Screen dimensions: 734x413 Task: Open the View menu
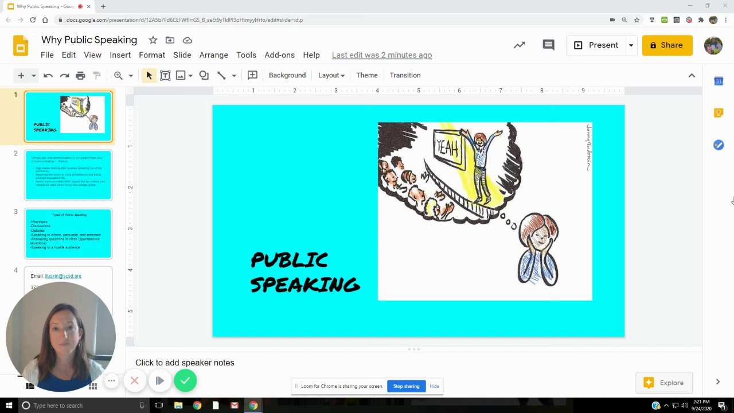tap(92, 55)
